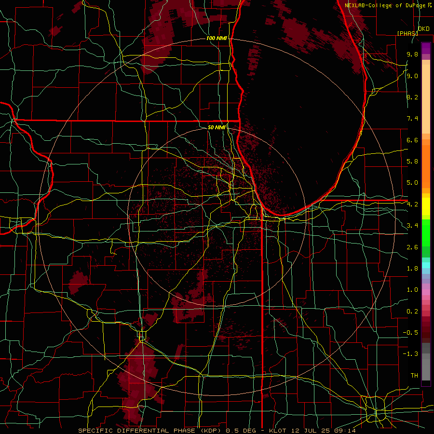Click the 5.0 scale value
The width and height of the screenshot is (434, 434).
(412, 183)
